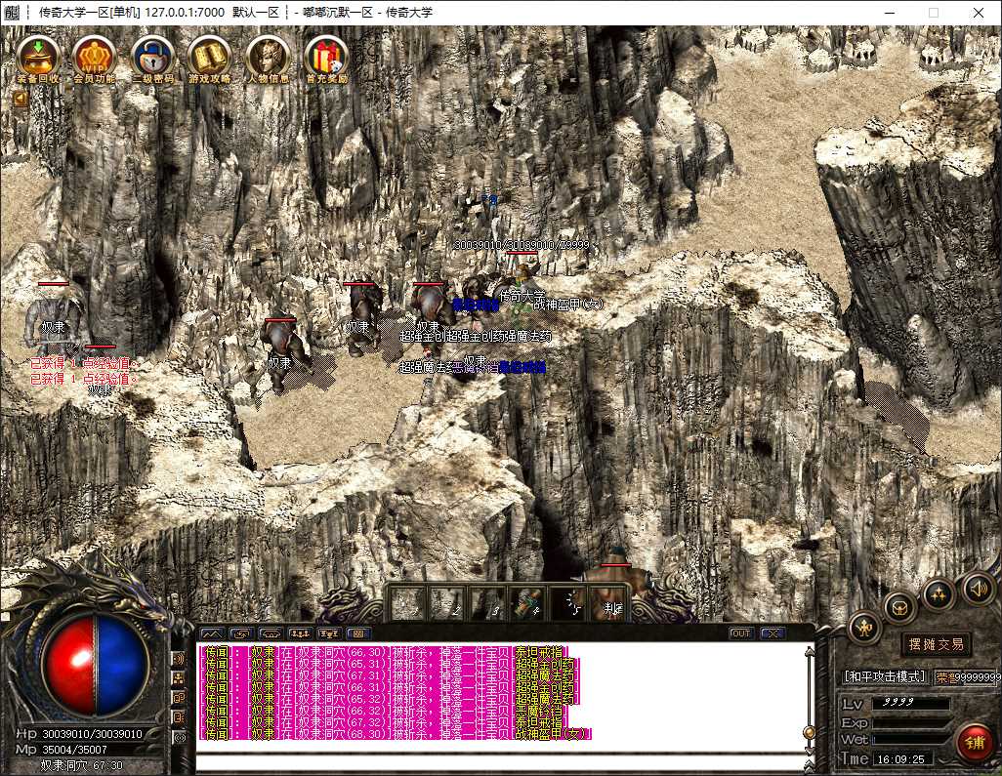The image size is (1002, 776).
Task: Toggle the sound round button
Action: click(979, 587)
